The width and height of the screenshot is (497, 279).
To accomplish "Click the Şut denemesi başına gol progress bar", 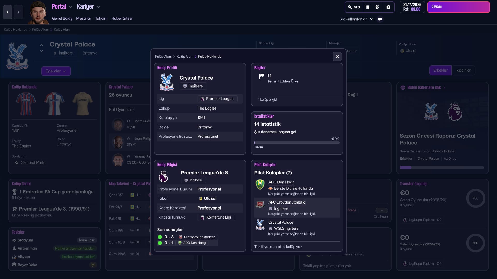I will [297, 143].
